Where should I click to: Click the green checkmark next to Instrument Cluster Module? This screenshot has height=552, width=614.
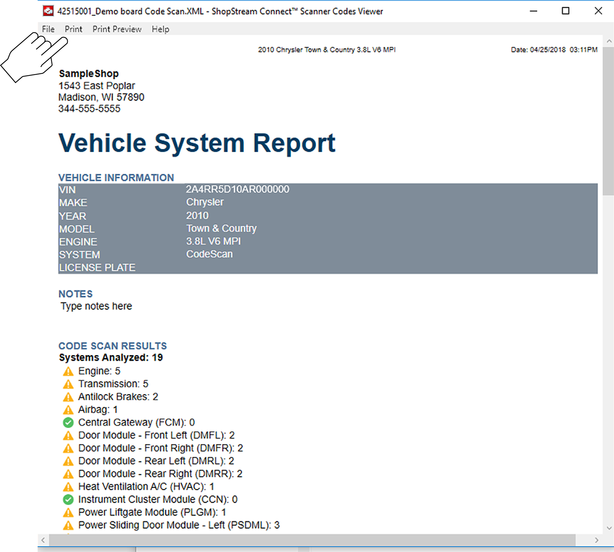[x=68, y=499]
